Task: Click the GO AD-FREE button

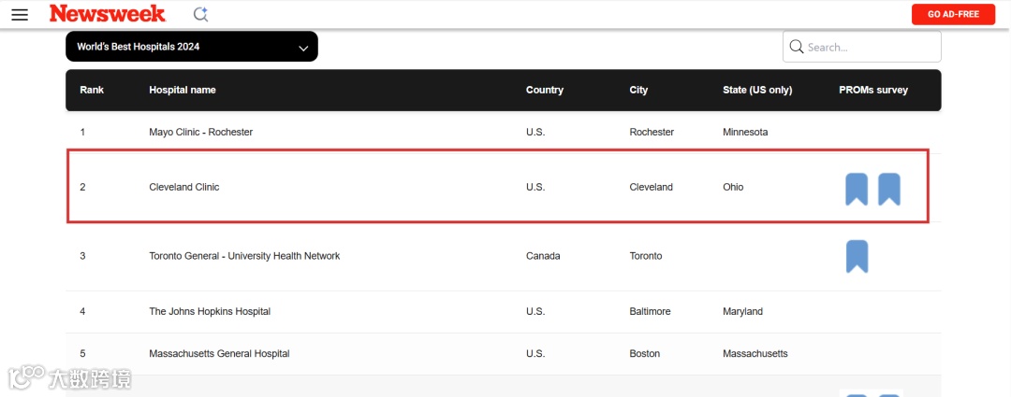Action: click(953, 14)
